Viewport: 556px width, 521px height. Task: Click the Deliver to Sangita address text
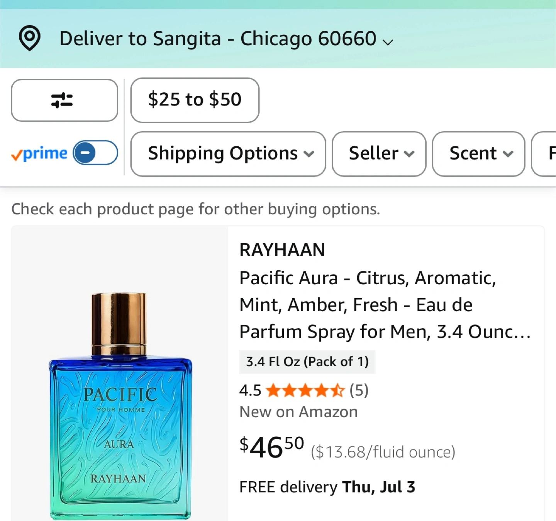coord(218,39)
